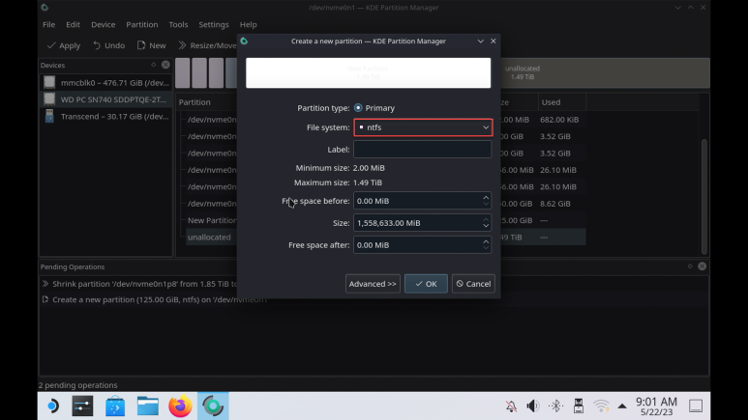Click the Partition column header
Viewport: 748px width, 420px height.
click(194, 102)
